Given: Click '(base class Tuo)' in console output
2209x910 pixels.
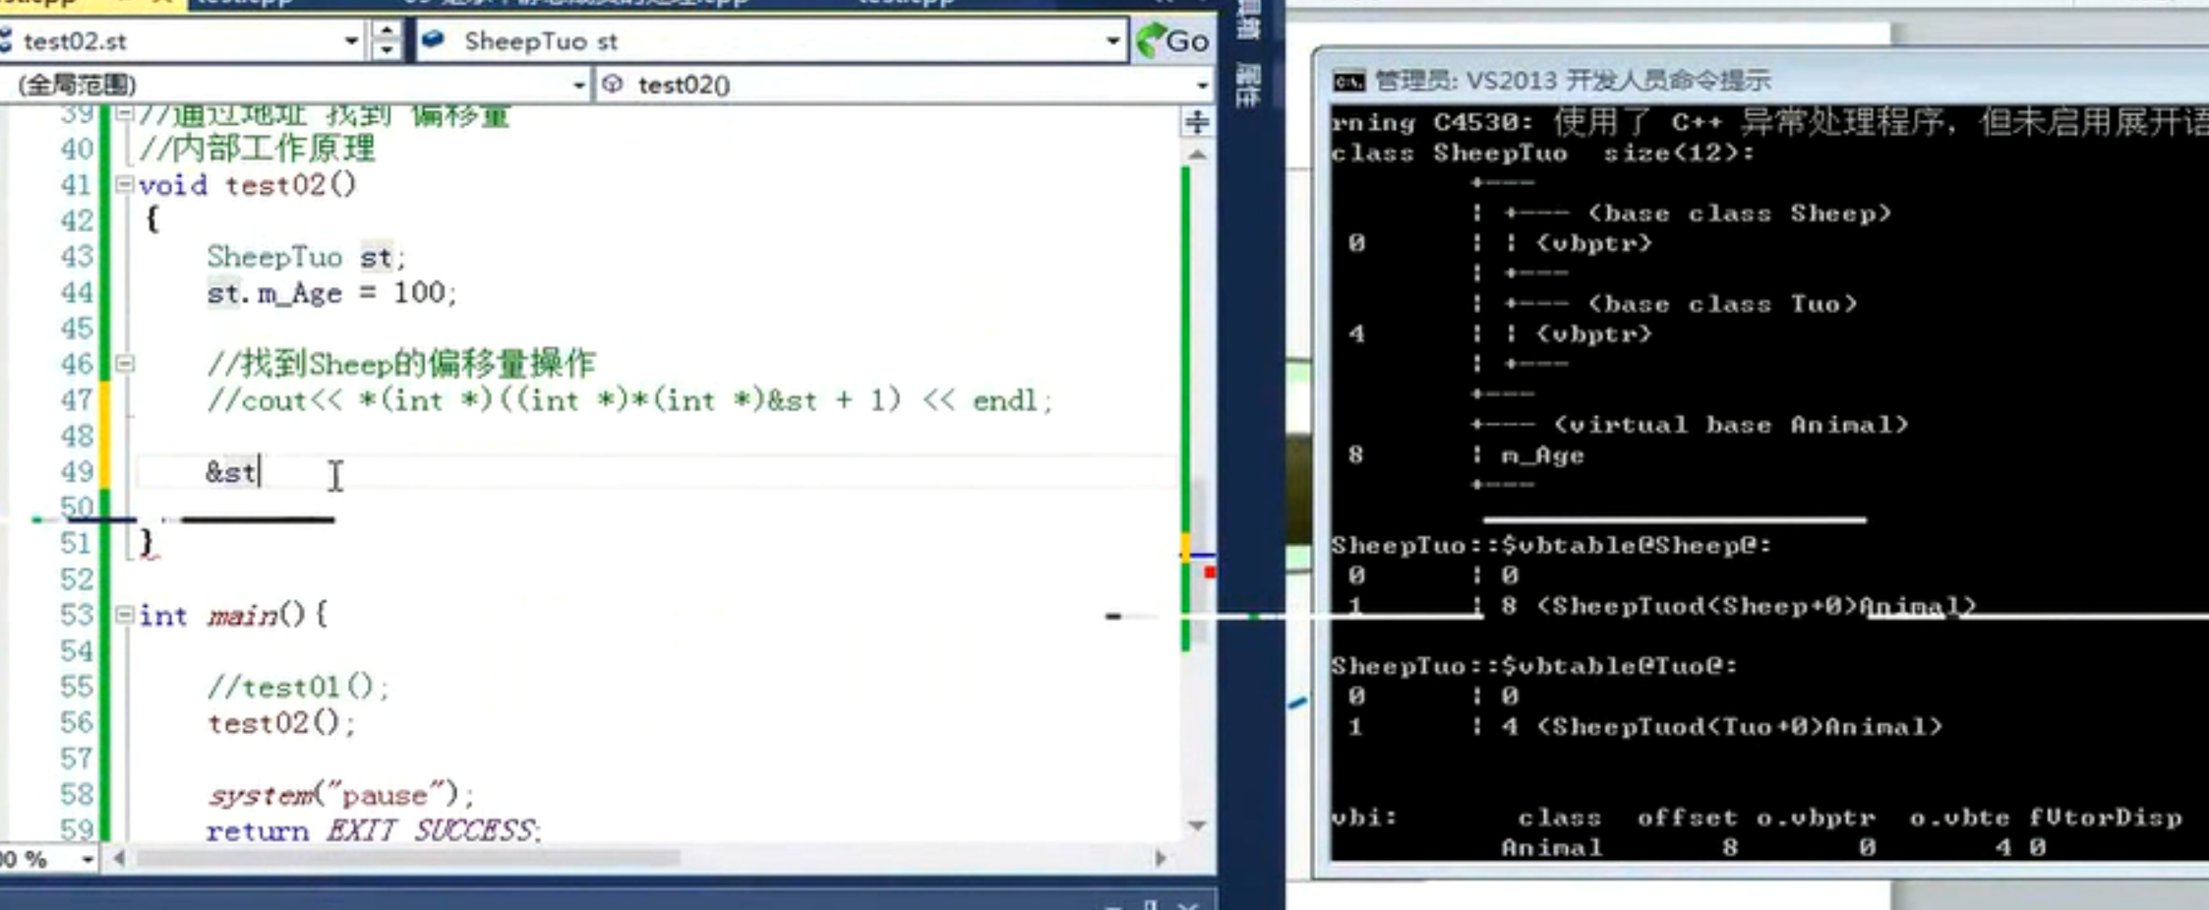Looking at the screenshot, I should pos(1722,304).
